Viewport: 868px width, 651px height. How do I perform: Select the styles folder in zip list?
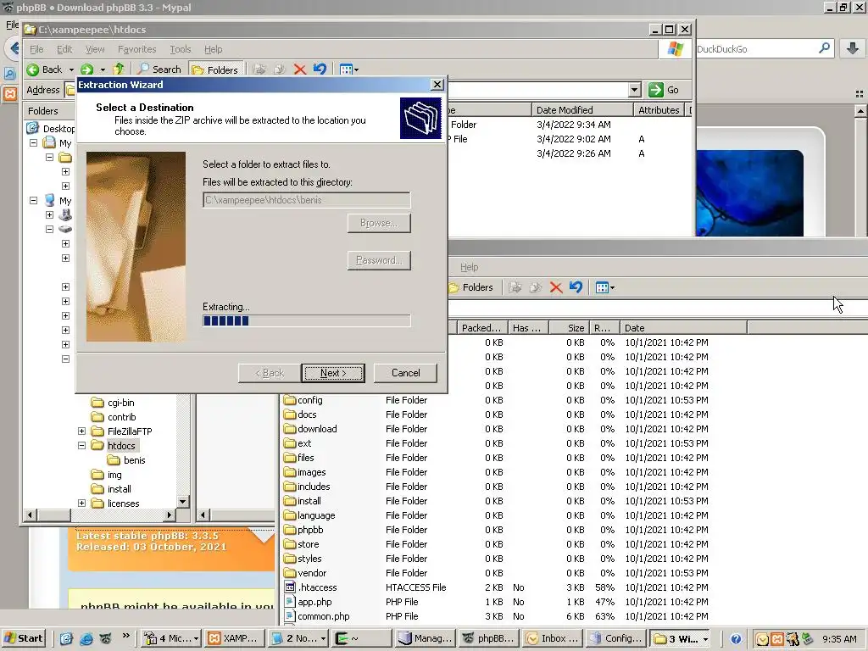(309, 559)
